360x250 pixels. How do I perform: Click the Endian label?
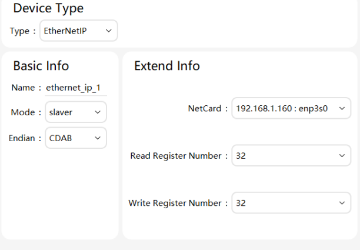click(x=22, y=138)
